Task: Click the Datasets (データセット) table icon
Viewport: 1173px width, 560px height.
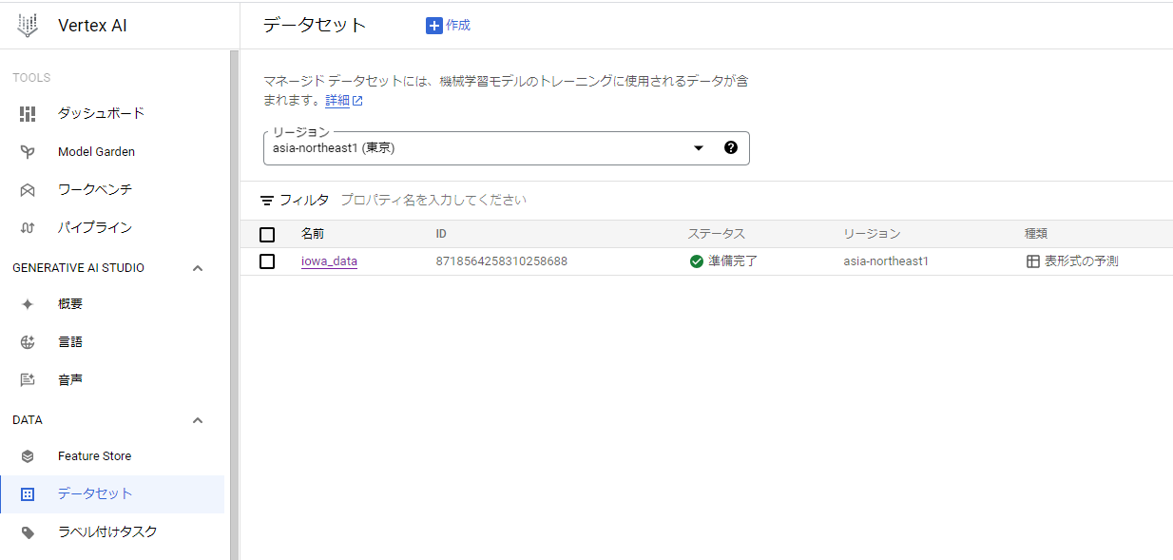Action: pos(28,494)
